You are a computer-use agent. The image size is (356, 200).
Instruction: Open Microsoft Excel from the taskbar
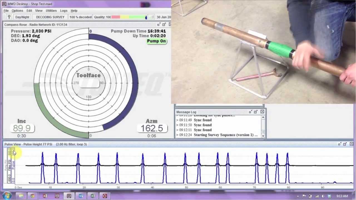click(x=93, y=196)
